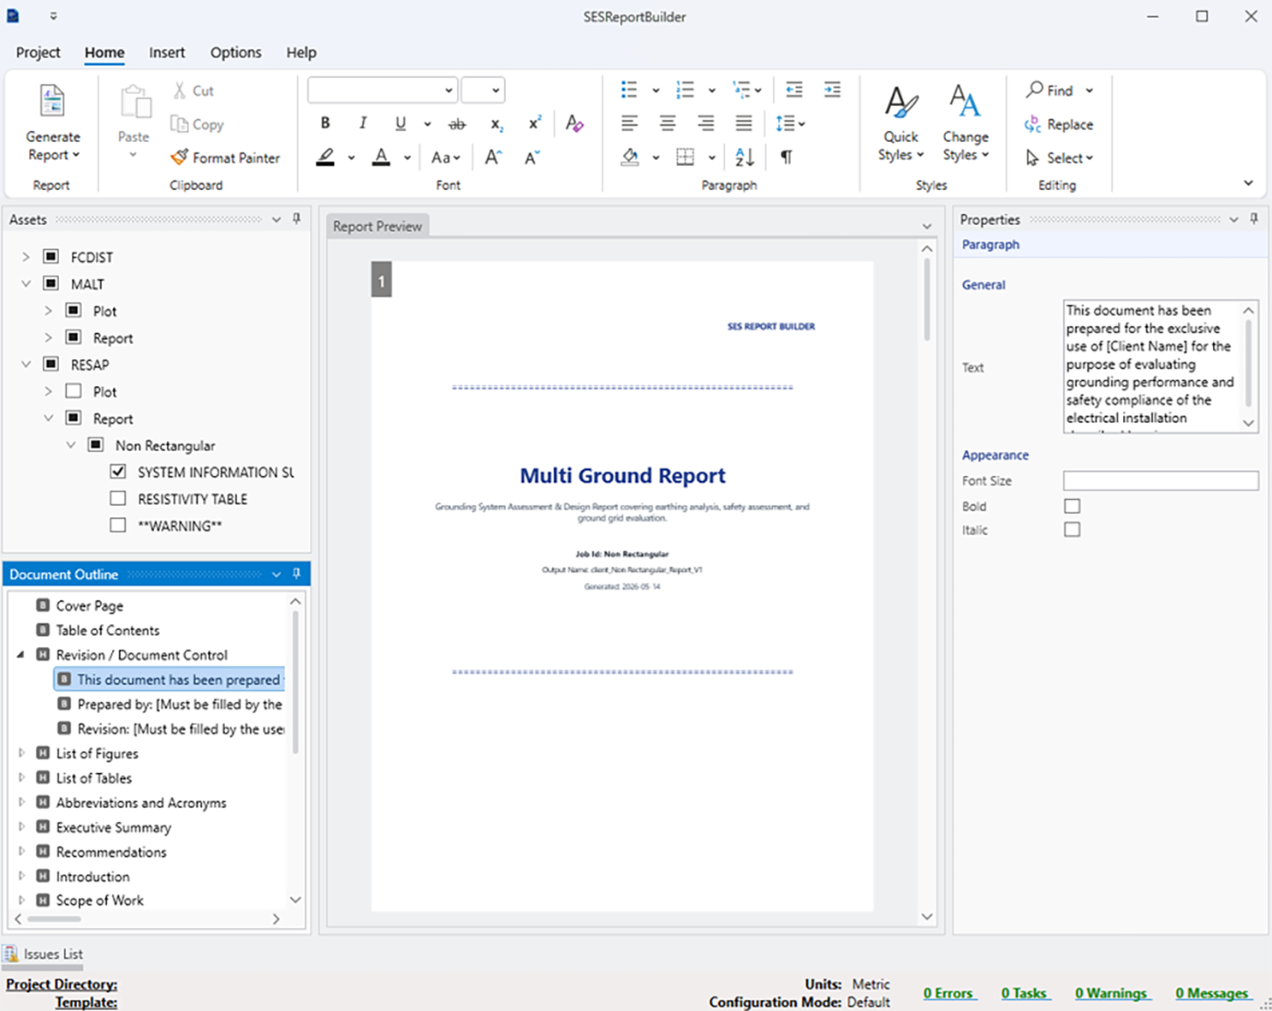Open the Find dropdown arrow

point(1090,90)
